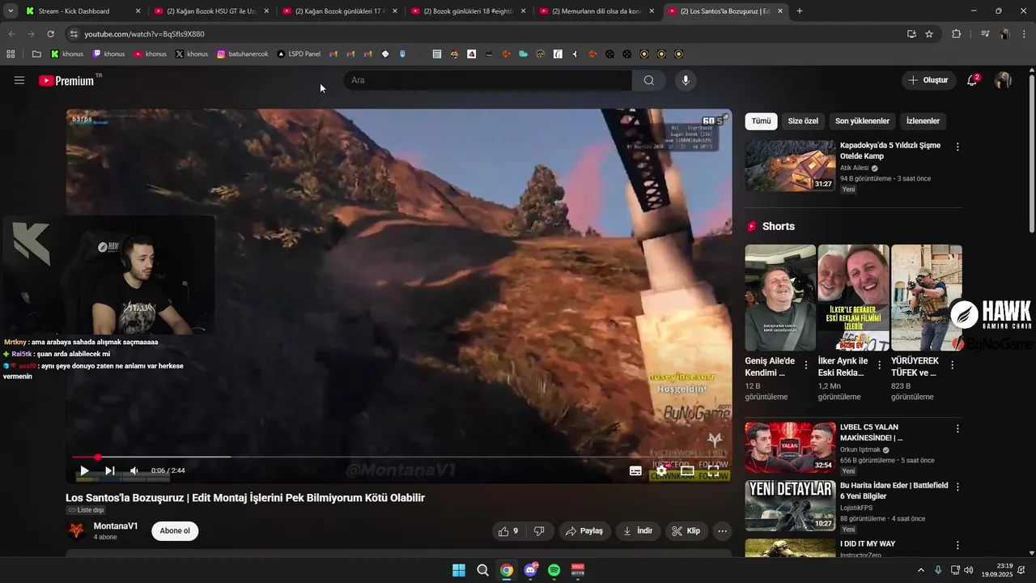Screen dimensions: 1036x583
Task: Download the video with İndir
Action: point(637,531)
